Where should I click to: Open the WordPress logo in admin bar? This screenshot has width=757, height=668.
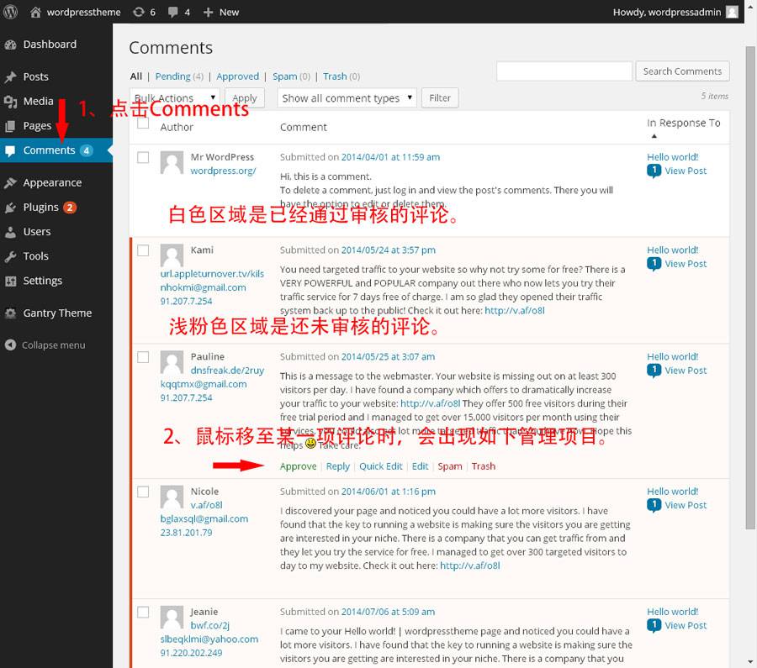(x=9, y=13)
